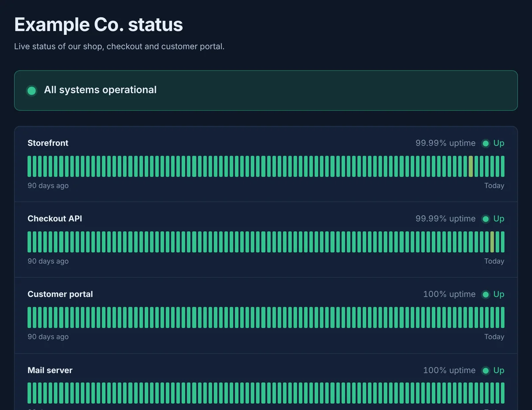Click 'Today' under Storefront timeline
The width and height of the screenshot is (532, 410).
494,186
